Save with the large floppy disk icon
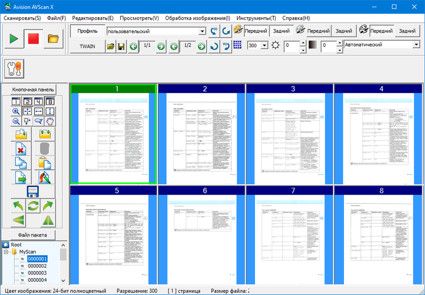Image resolution: width=425 pixels, height=295 pixels. (x=33, y=191)
